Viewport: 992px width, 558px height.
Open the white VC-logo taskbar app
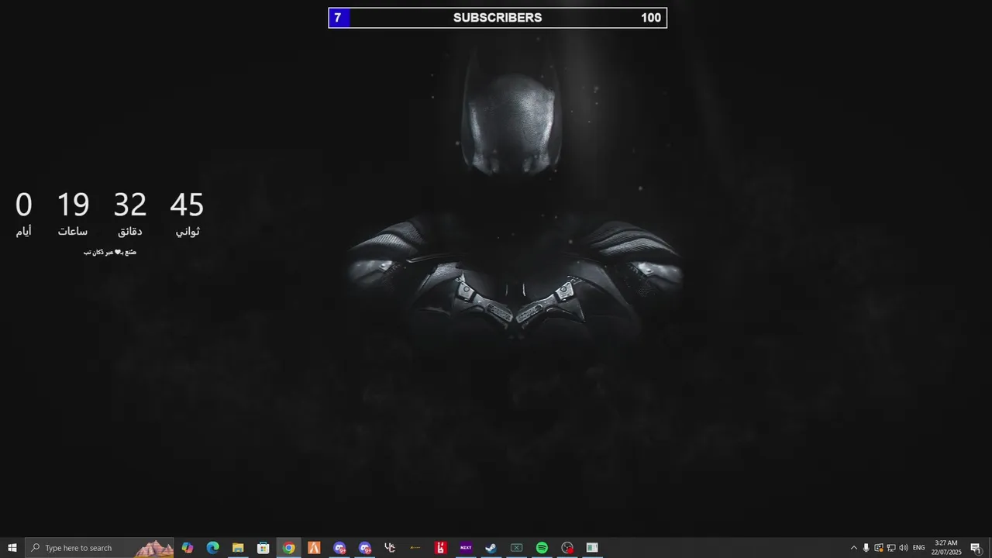(x=390, y=548)
